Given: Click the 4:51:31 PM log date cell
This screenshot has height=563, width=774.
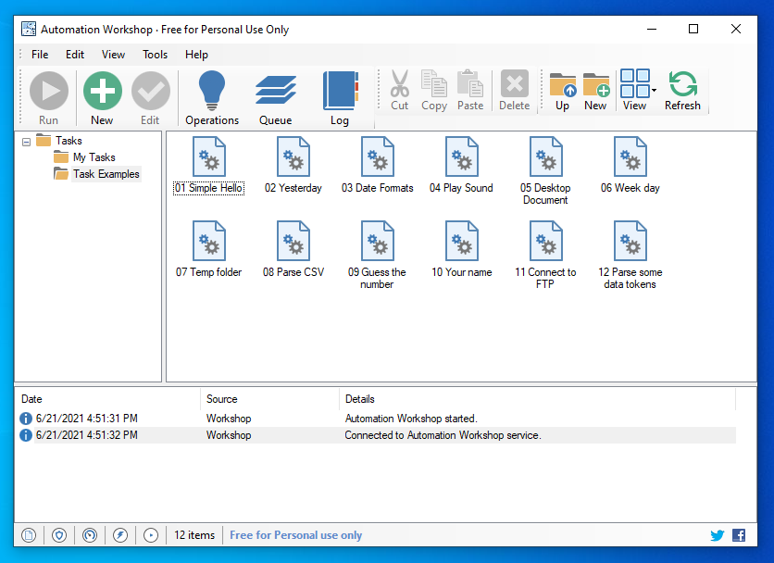Looking at the screenshot, I should (x=87, y=419).
